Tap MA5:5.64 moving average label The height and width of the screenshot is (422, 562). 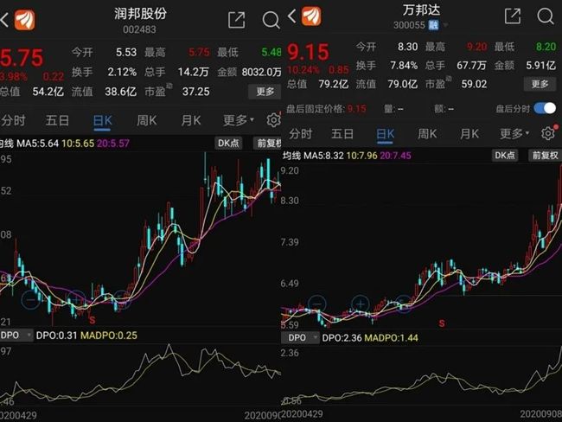[x=38, y=144]
